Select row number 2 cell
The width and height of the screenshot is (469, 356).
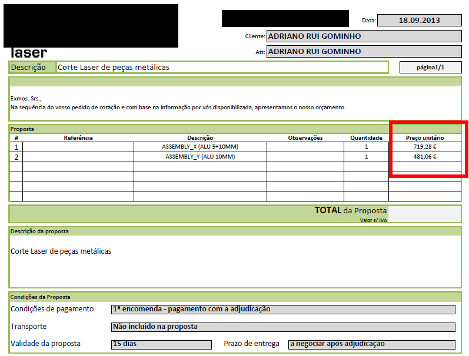coord(16,157)
